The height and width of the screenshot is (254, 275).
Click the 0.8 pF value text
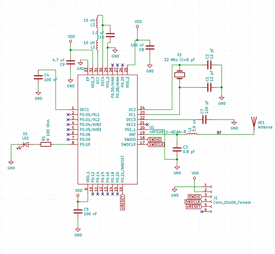189,152
